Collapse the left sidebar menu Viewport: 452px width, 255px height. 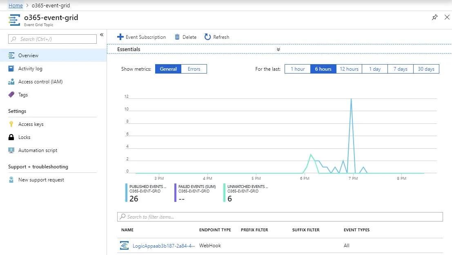(102, 35)
